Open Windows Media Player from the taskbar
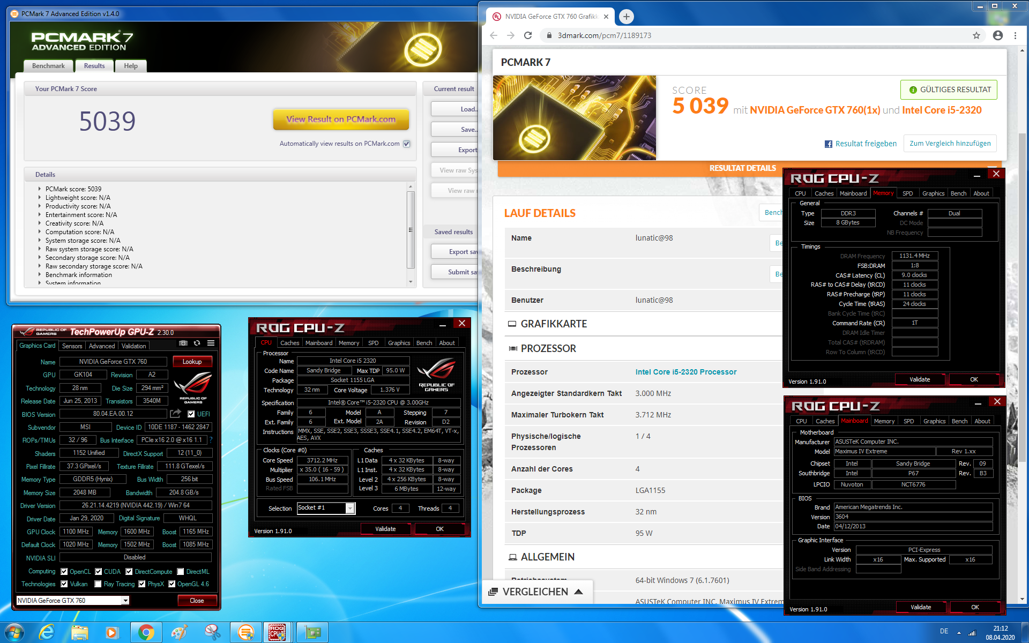 pos(111,633)
